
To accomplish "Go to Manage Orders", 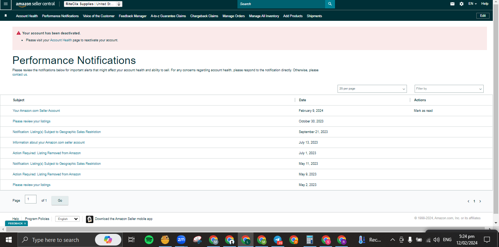I will [234, 16].
